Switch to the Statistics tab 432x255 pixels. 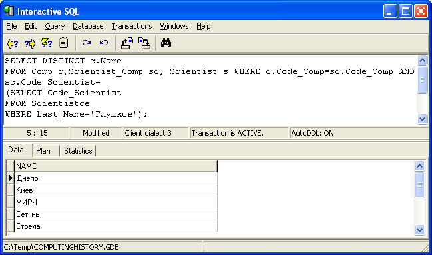pos(78,151)
